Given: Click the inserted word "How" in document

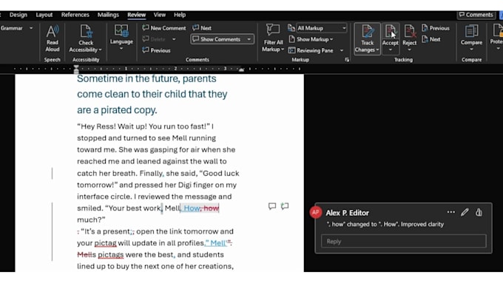Looking at the screenshot, I should coord(192,208).
